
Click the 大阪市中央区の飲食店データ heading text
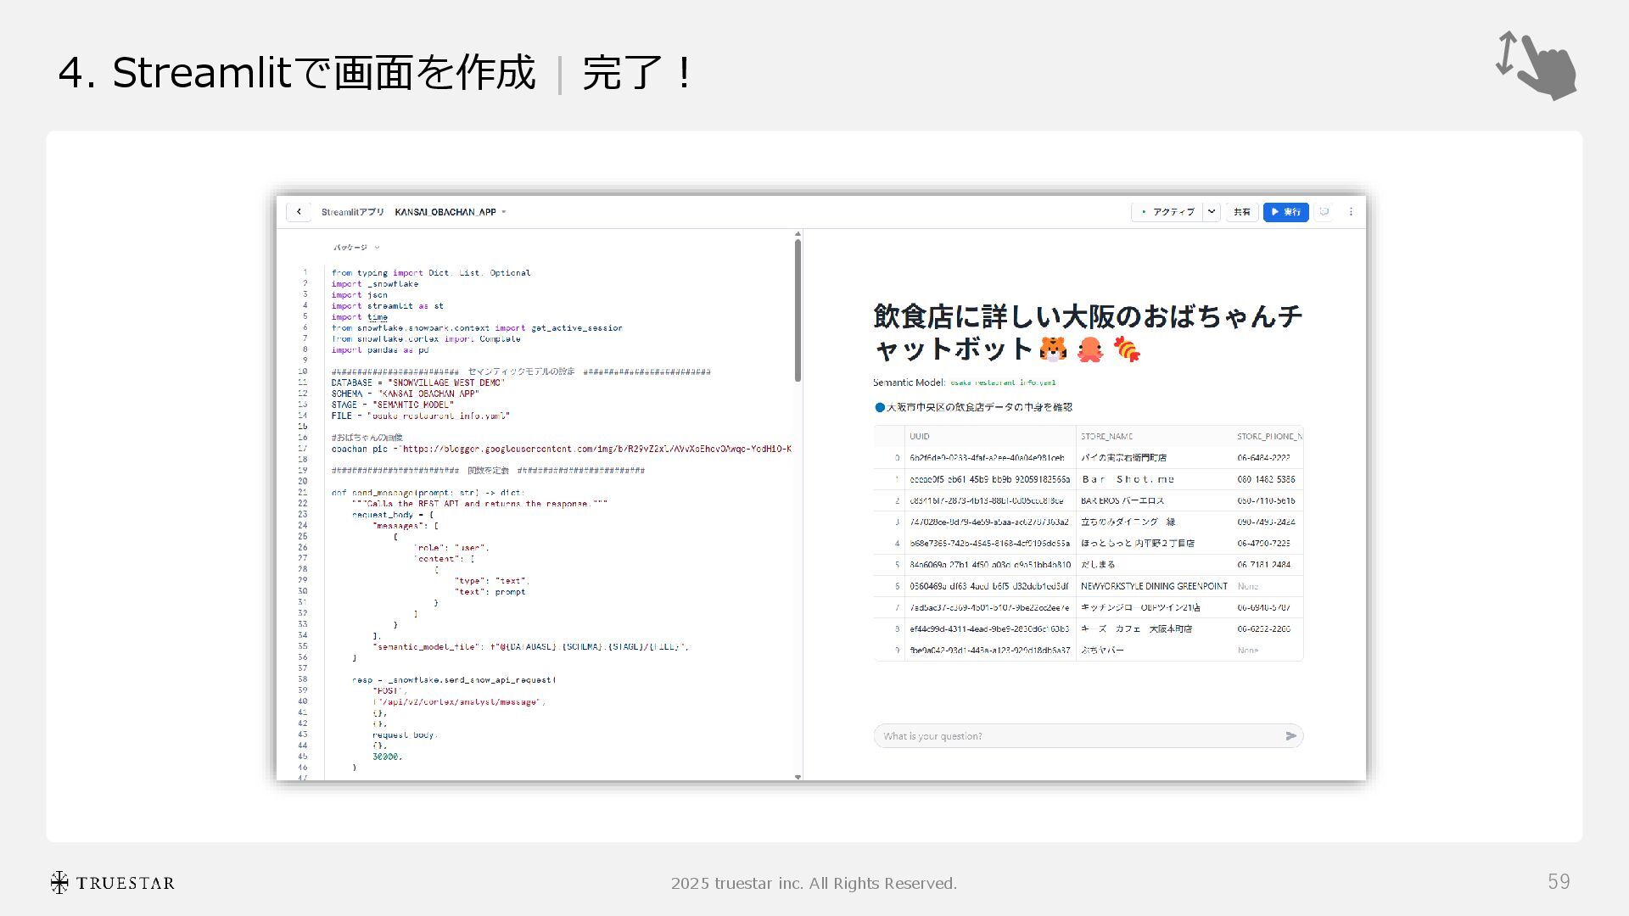pyautogui.click(x=980, y=407)
